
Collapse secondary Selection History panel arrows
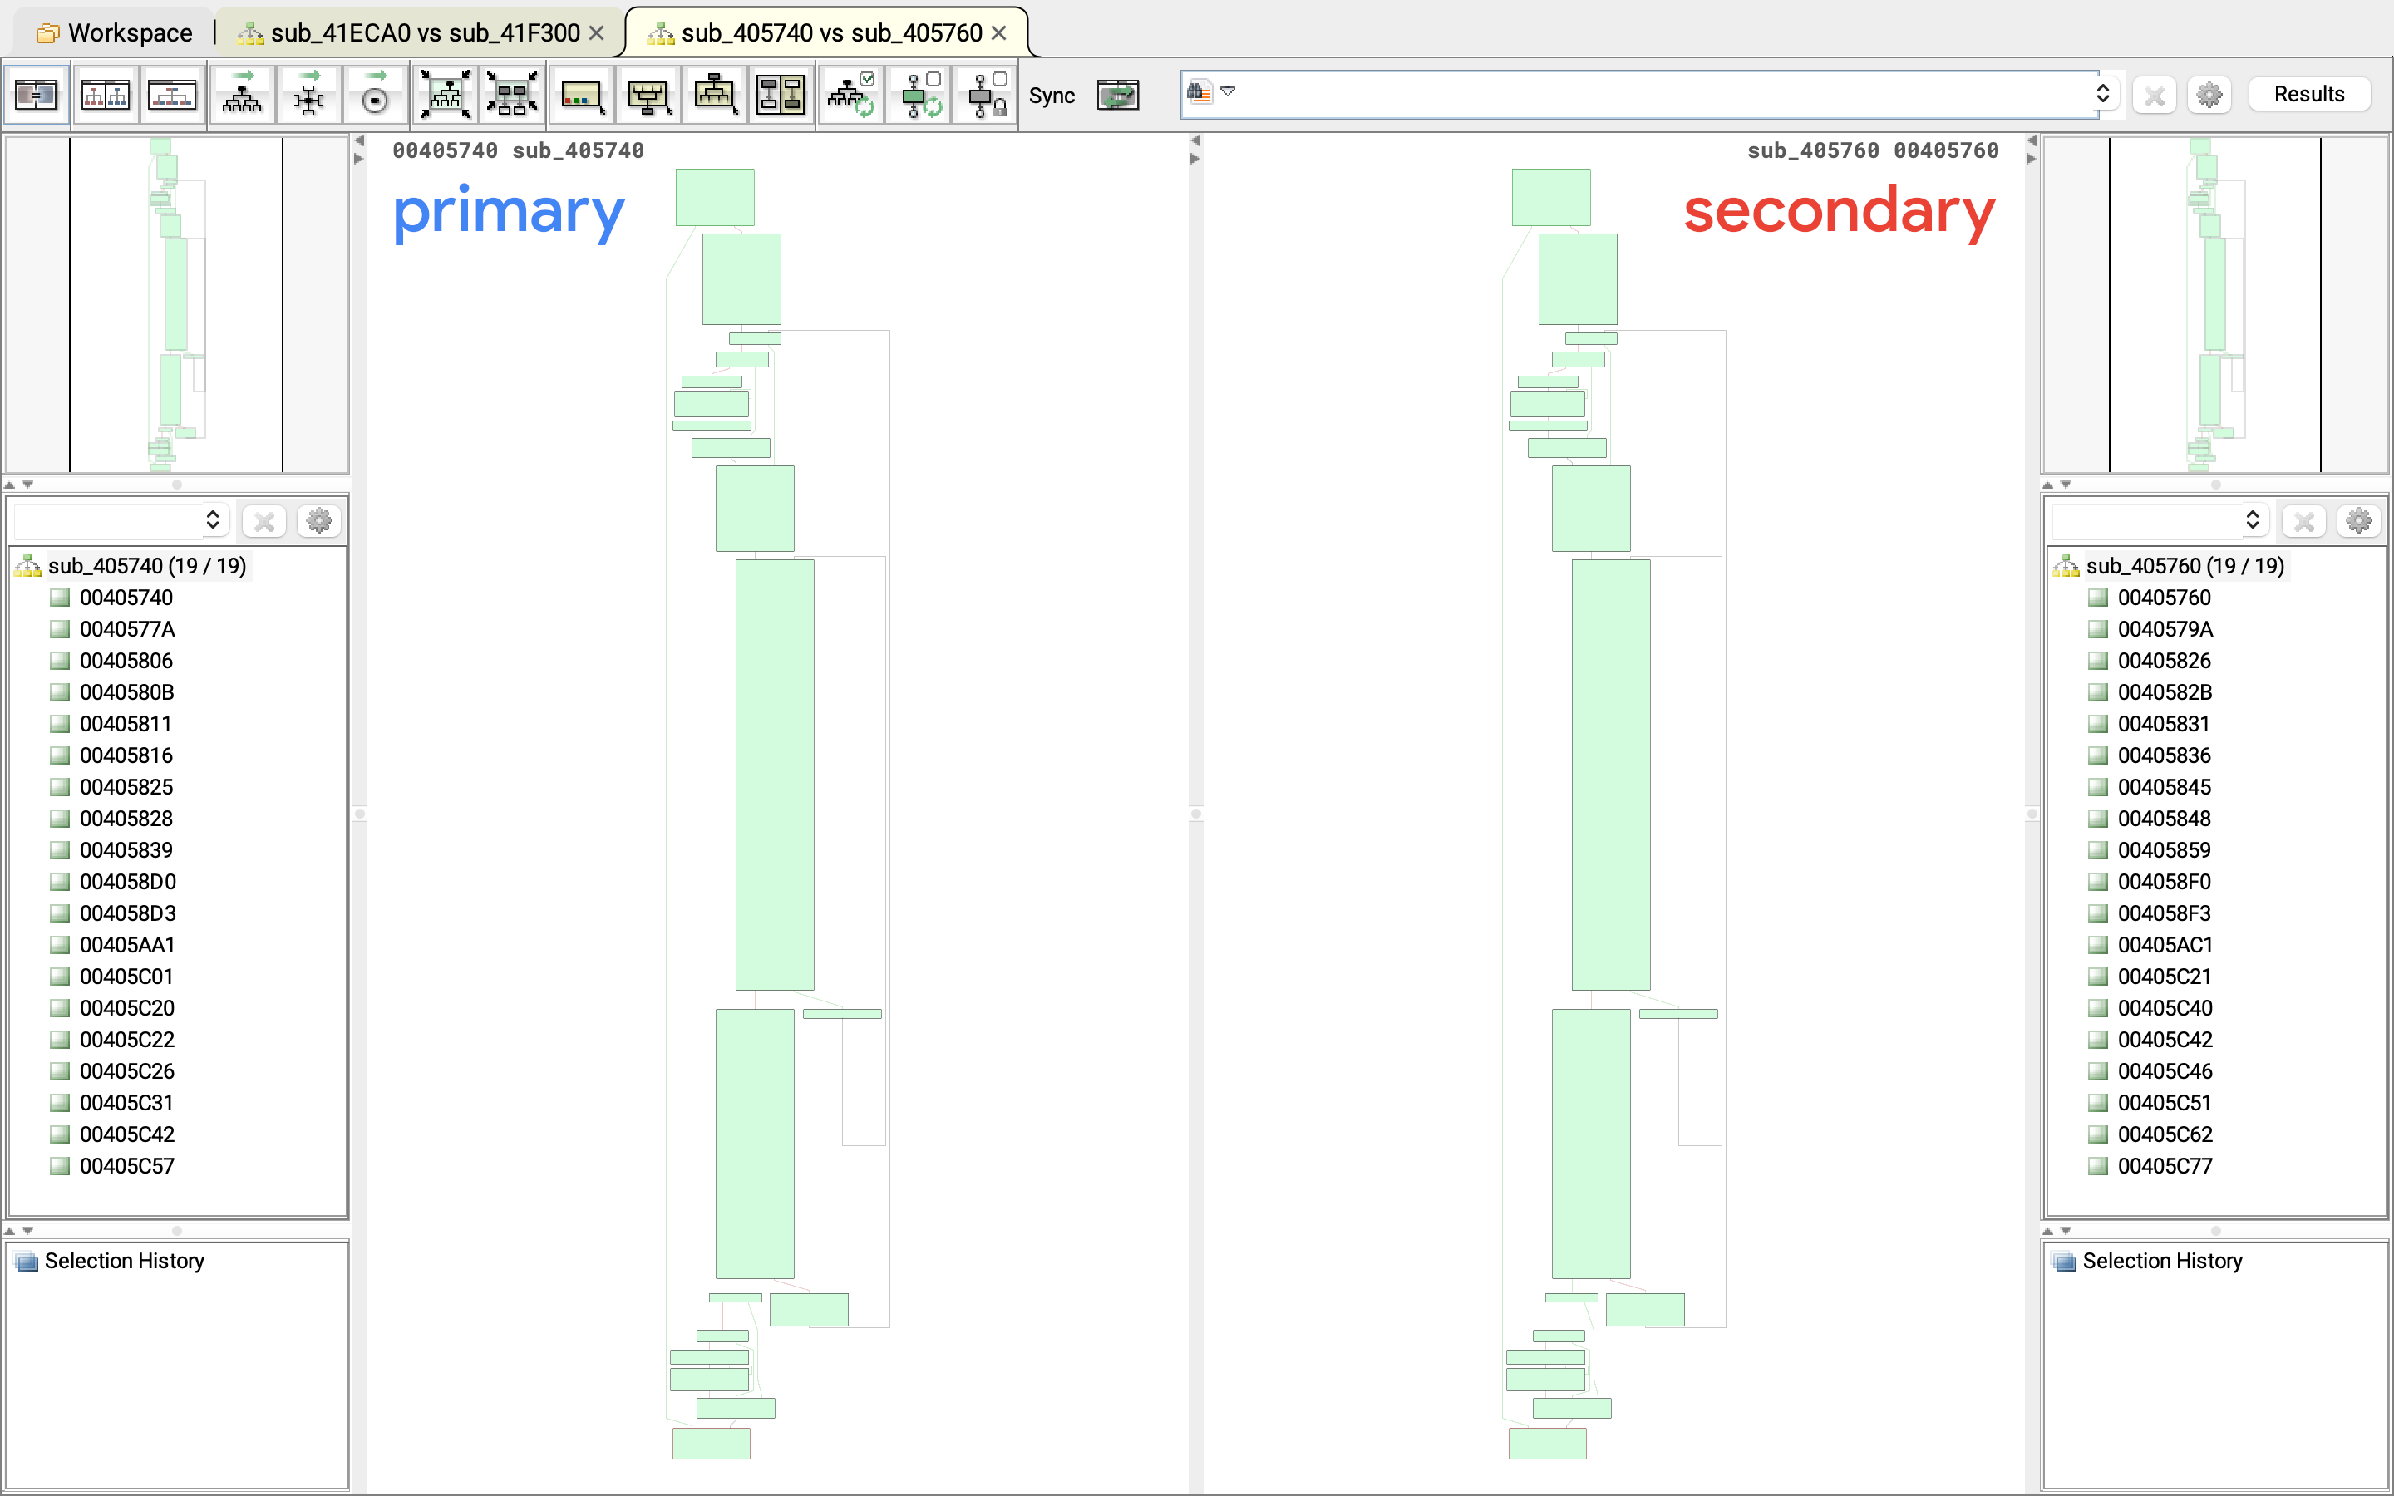coord(2057,1231)
